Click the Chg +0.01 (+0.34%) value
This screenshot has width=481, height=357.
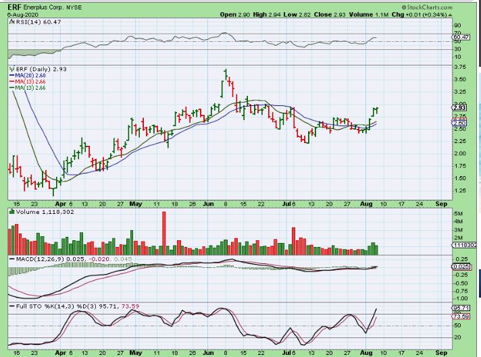point(419,15)
